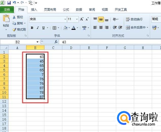Click the insert function fx icon
The height and width of the screenshot is (132, 161).
tap(56, 42)
